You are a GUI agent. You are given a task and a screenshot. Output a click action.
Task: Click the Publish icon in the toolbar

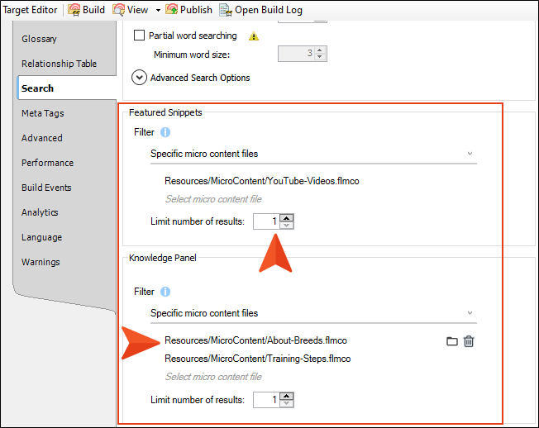171,10
